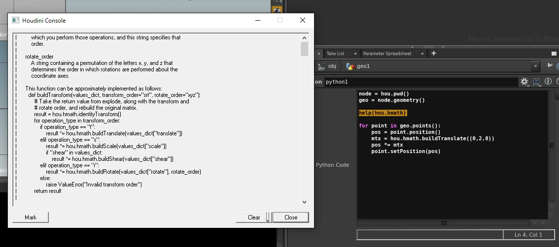Open the Houdini H help menu icon
Viewport: 559px width, 247px height.
(x=536, y=82)
